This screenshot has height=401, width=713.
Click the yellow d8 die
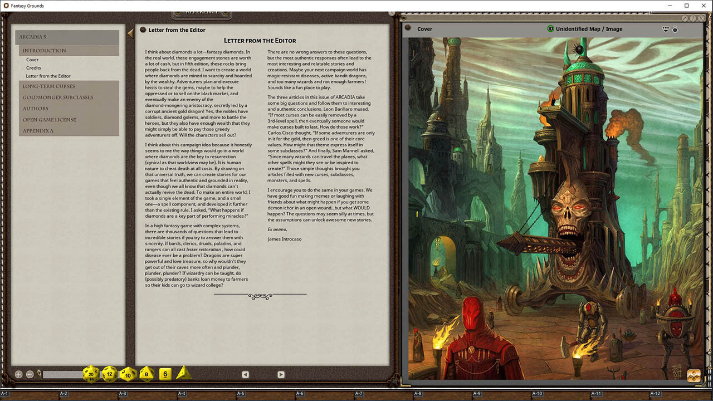tap(146, 374)
